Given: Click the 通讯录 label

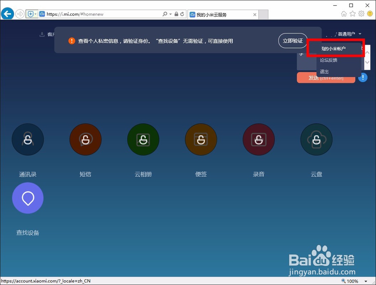Looking at the screenshot, I should coord(28,174).
